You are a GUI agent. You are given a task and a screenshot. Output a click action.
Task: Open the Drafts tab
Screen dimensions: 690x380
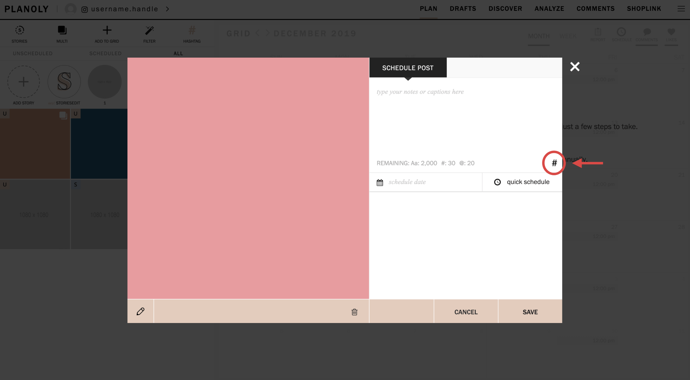coord(463,9)
